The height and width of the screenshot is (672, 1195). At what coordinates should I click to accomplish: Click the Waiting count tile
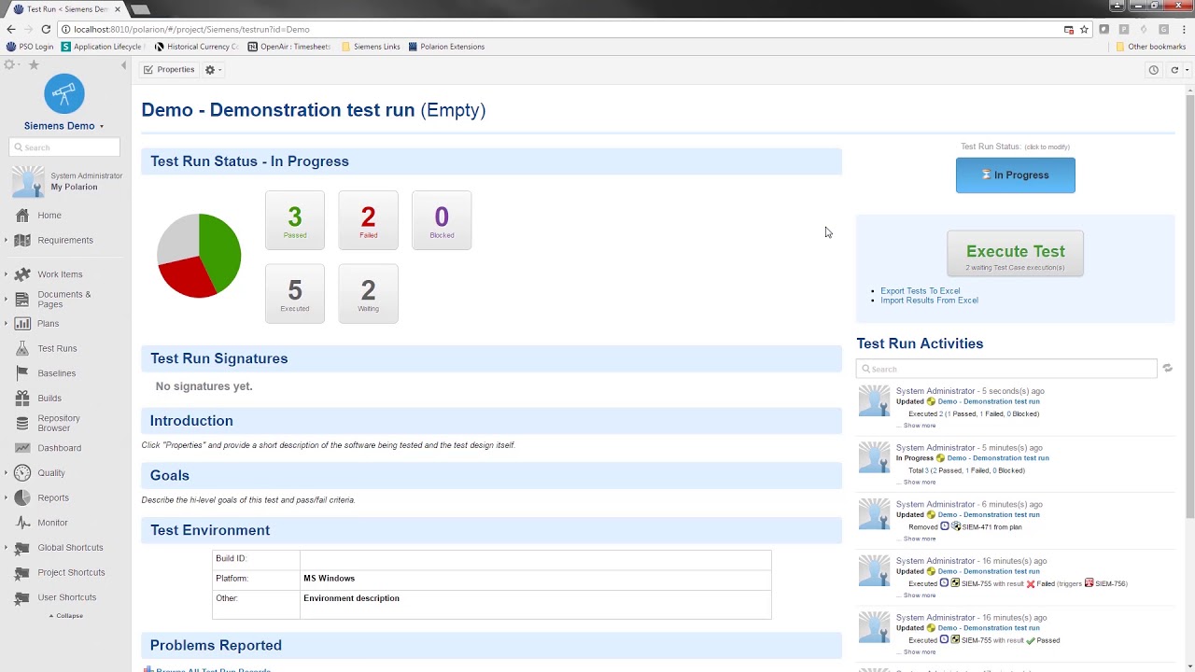pos(368,294)
